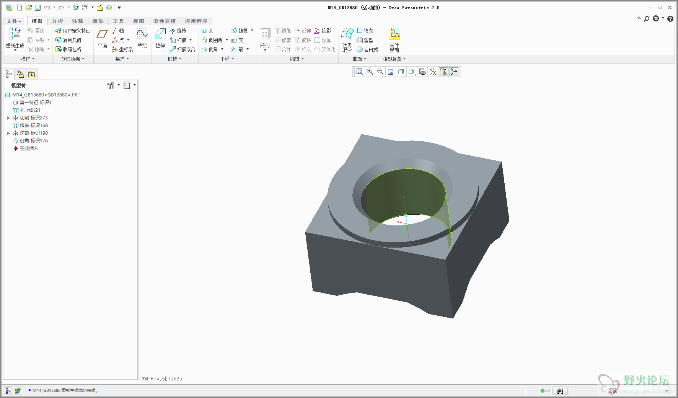678x398 pixels.
Task: Switch to the 工具 ribbon tab
Action: pos(118,21)
